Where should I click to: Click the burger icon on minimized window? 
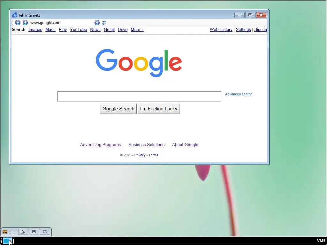[4, 232]
